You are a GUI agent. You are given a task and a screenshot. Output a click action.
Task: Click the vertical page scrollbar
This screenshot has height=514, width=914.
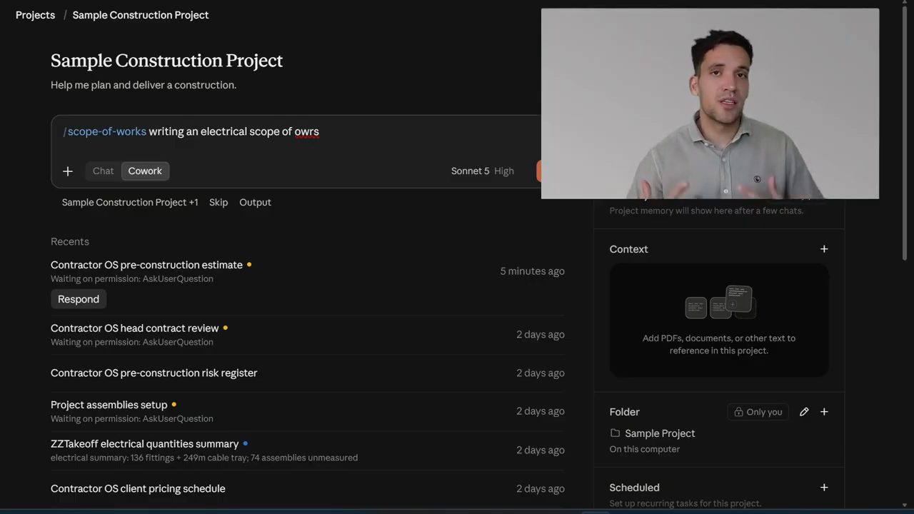tap(905, 132)
